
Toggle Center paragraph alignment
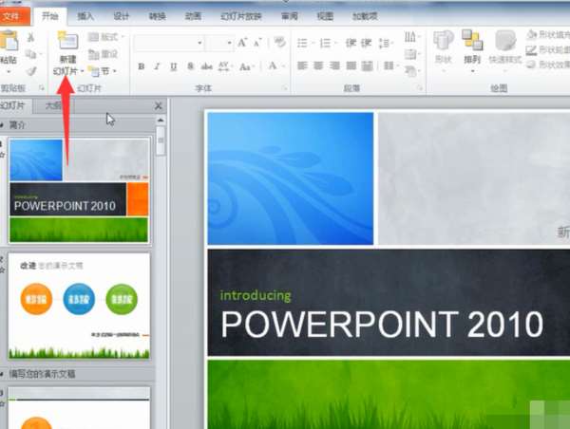[318, 65]
